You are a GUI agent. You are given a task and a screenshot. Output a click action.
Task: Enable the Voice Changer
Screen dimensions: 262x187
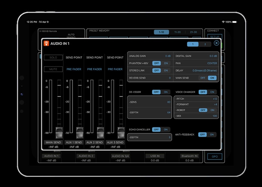[212, 92]
